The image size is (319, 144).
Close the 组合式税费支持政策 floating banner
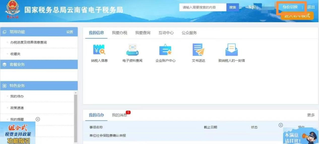click(x=38, y=119)
